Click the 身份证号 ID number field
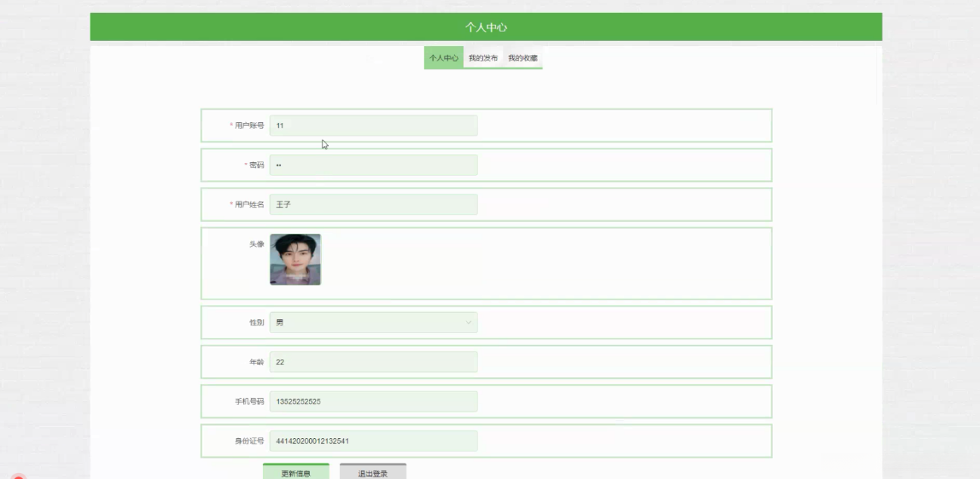The image size is (980, 479). pos(373,441)
